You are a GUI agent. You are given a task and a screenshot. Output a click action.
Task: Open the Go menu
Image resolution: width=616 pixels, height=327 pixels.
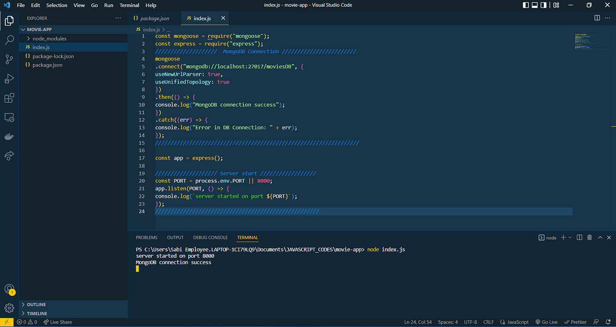pyautogui.click(x=95, y=5)
